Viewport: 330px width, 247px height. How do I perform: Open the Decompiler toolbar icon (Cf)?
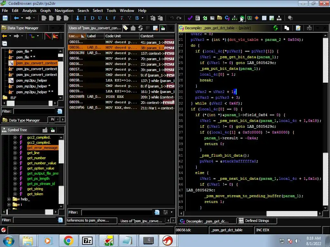(x=227, y=18)
